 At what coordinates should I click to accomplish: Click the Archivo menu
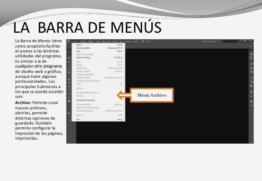(x=76, y=41)
